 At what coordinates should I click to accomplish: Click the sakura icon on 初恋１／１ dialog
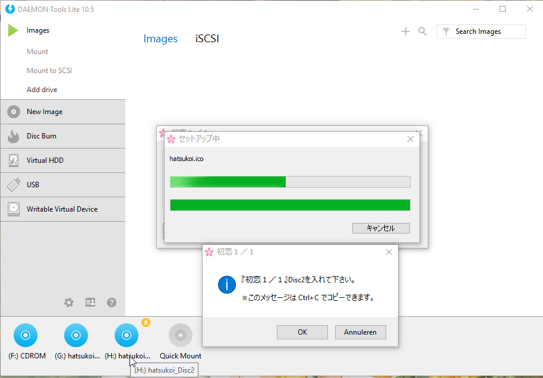pos(209,252)
